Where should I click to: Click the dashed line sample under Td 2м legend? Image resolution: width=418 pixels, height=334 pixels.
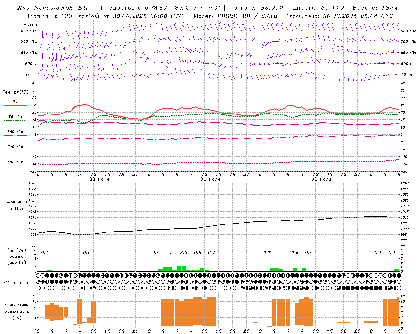tap(15, 121)
